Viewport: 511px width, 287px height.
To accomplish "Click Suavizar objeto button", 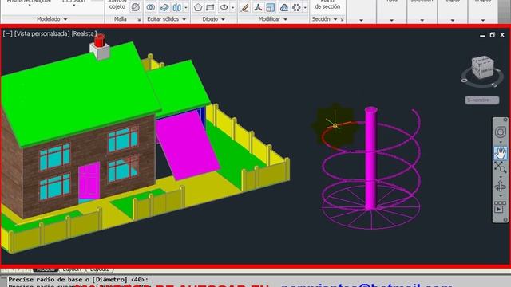I will pos(117,5).
